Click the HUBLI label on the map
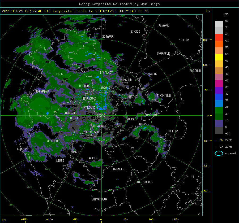This screenshot has height=223, width=239. 74,118
